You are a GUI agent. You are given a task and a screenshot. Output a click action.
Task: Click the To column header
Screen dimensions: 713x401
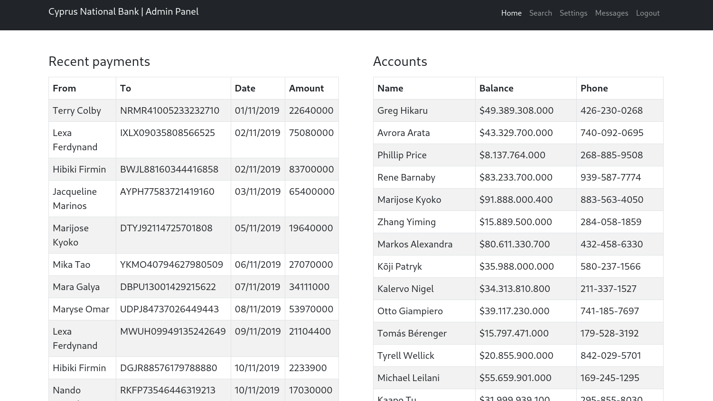tap(125, 88)
